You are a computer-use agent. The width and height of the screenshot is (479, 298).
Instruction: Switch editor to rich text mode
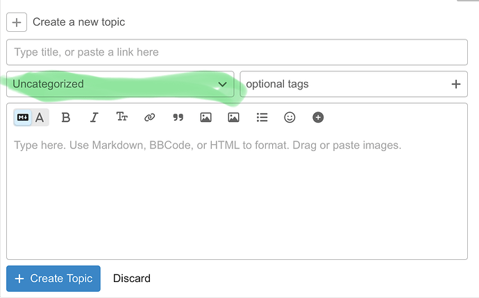[40, 118]
